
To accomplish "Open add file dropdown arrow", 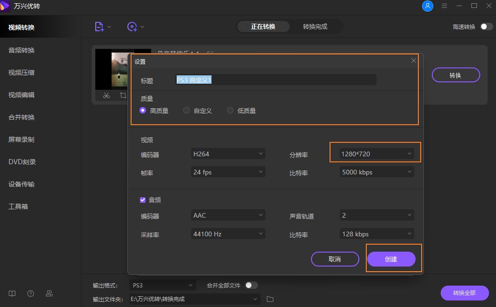I will (x=109, y=27).
